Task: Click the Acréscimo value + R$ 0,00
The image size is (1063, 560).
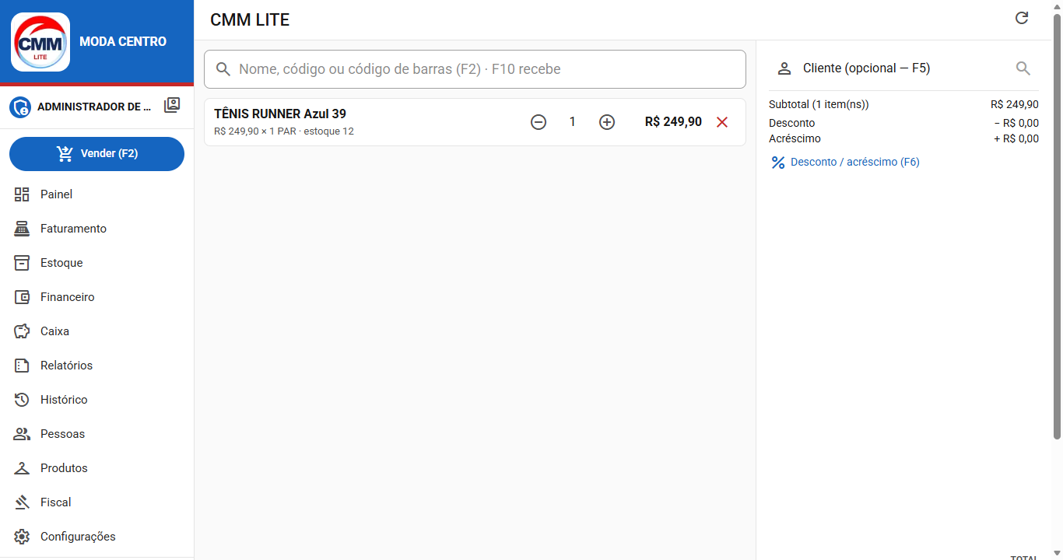Action: click(x=1016, y=139)
